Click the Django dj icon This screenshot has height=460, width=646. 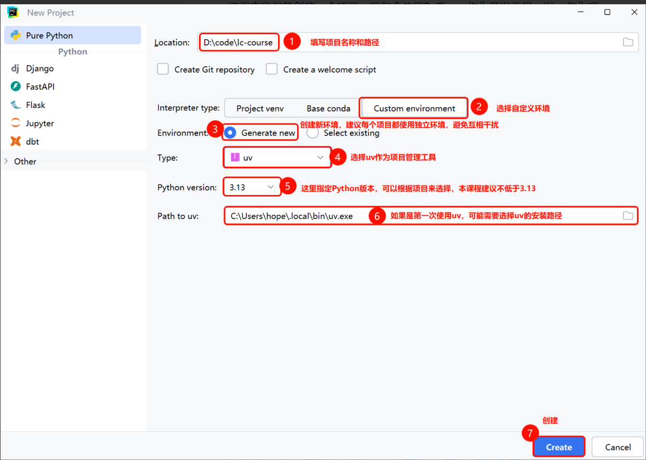pyautogui.click(x=16, y=68)
